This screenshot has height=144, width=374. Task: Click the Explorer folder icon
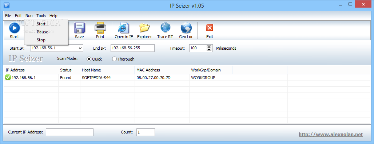coord(144,28)
